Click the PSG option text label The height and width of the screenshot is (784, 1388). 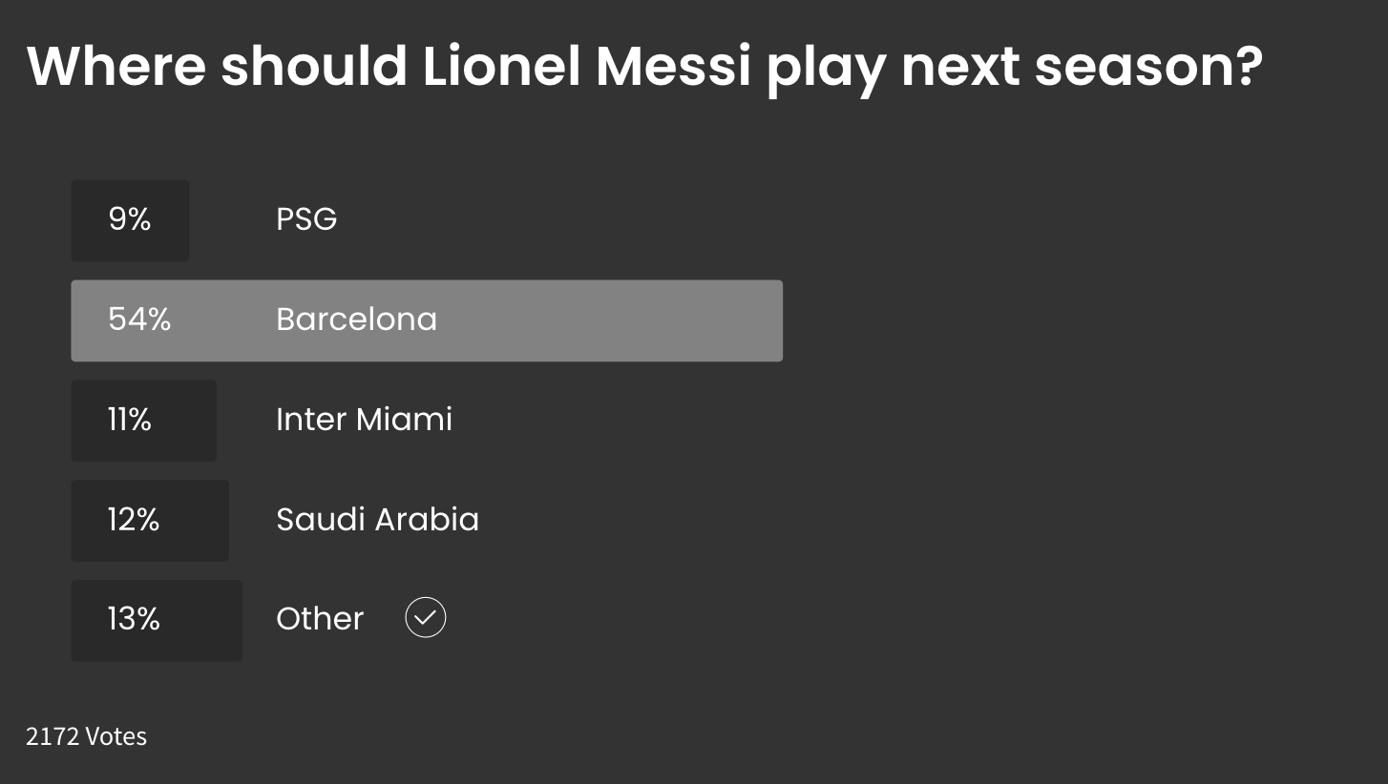(x=305, y=219)
